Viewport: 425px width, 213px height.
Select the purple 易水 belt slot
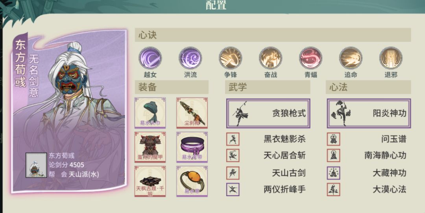[x=192, y=147]
